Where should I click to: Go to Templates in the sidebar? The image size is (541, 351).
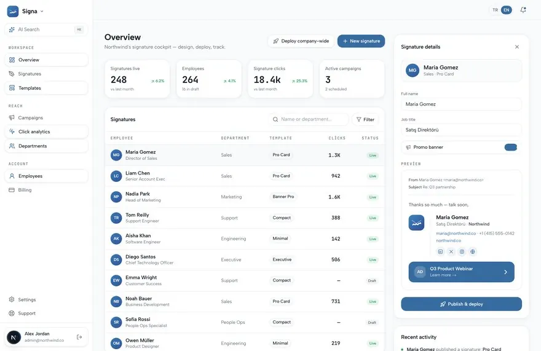46,88
